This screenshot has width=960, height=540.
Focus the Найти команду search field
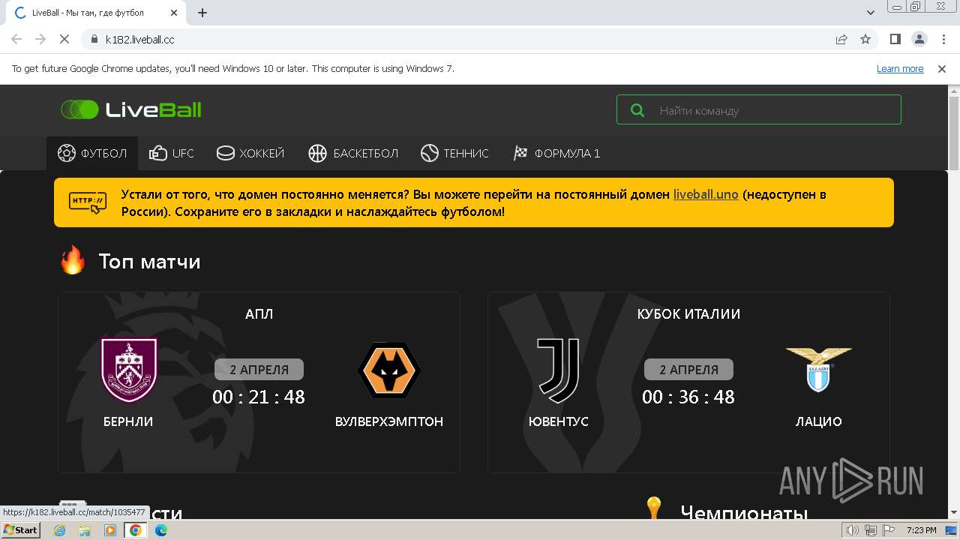[759, 109]
